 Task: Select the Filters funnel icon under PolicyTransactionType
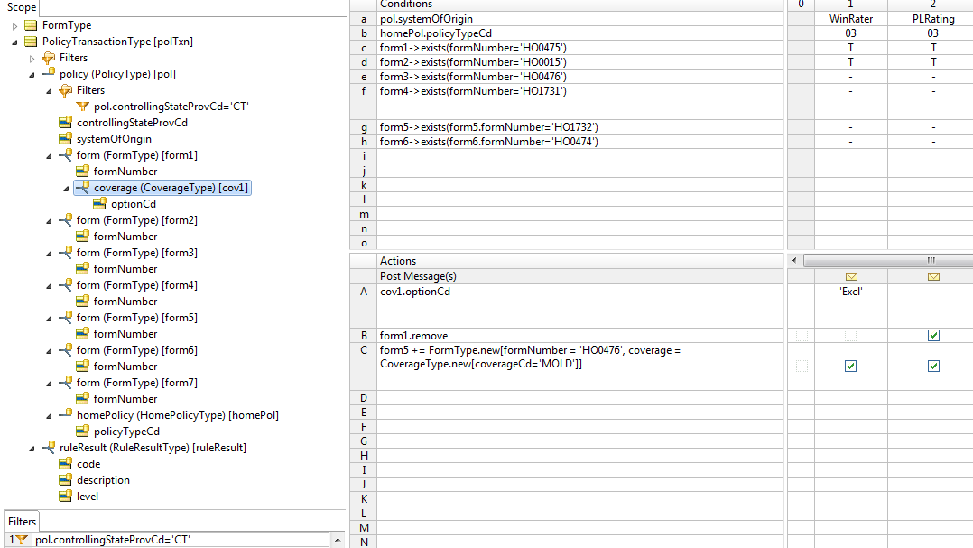[x=48, y=58]
